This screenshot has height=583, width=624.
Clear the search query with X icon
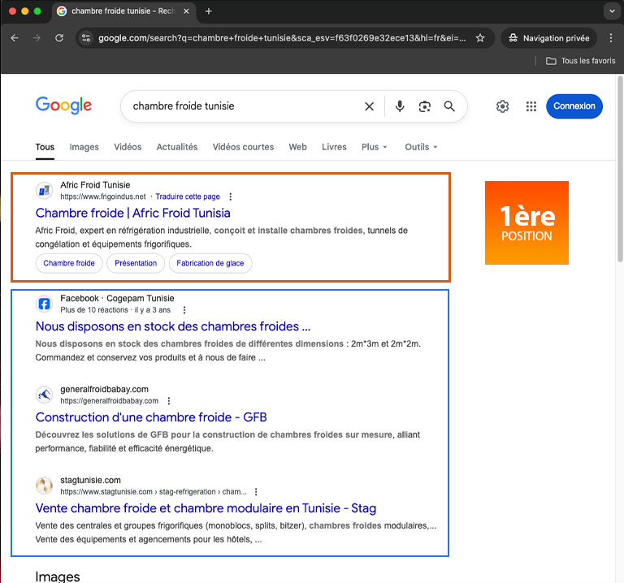(369, 106)
